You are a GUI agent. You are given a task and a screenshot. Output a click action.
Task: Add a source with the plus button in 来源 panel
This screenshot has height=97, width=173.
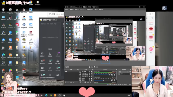click(81, 82)
